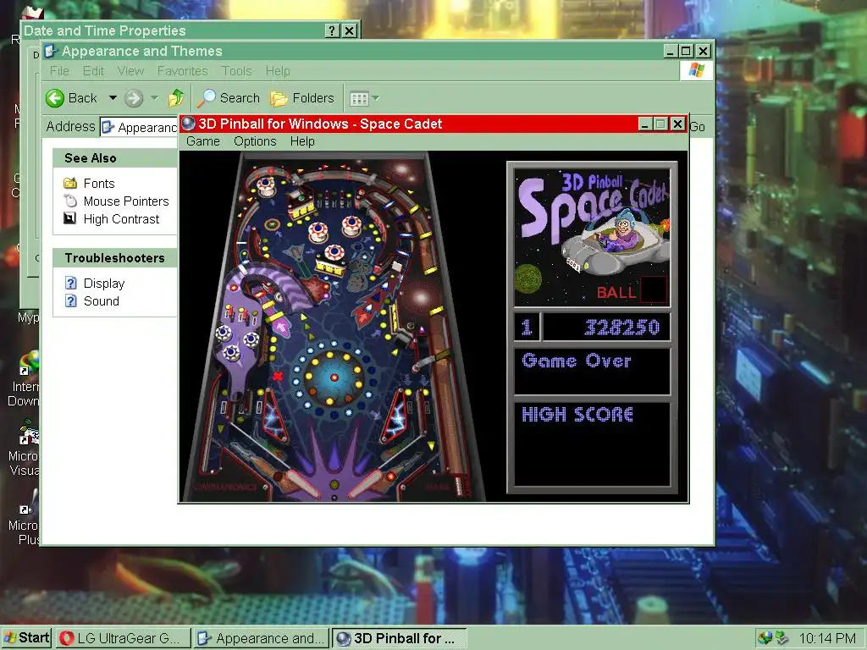
Task: Click the Up folder icon in toolbar
Action: [x=176, y=98]
